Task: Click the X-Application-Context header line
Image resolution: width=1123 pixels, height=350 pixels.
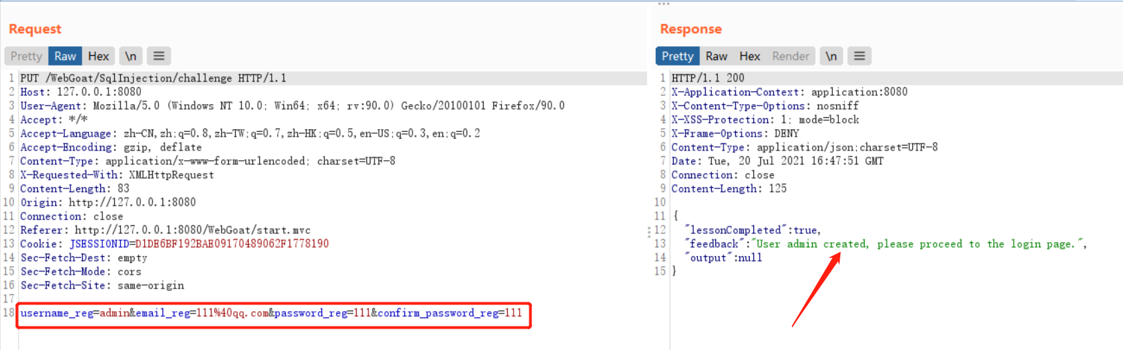Action: click(x=790, y=92)
